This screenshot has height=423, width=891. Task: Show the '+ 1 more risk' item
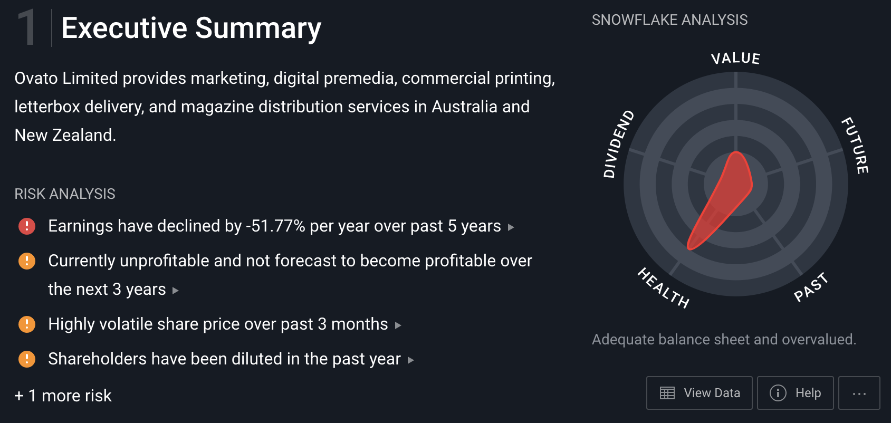(63, 396)
